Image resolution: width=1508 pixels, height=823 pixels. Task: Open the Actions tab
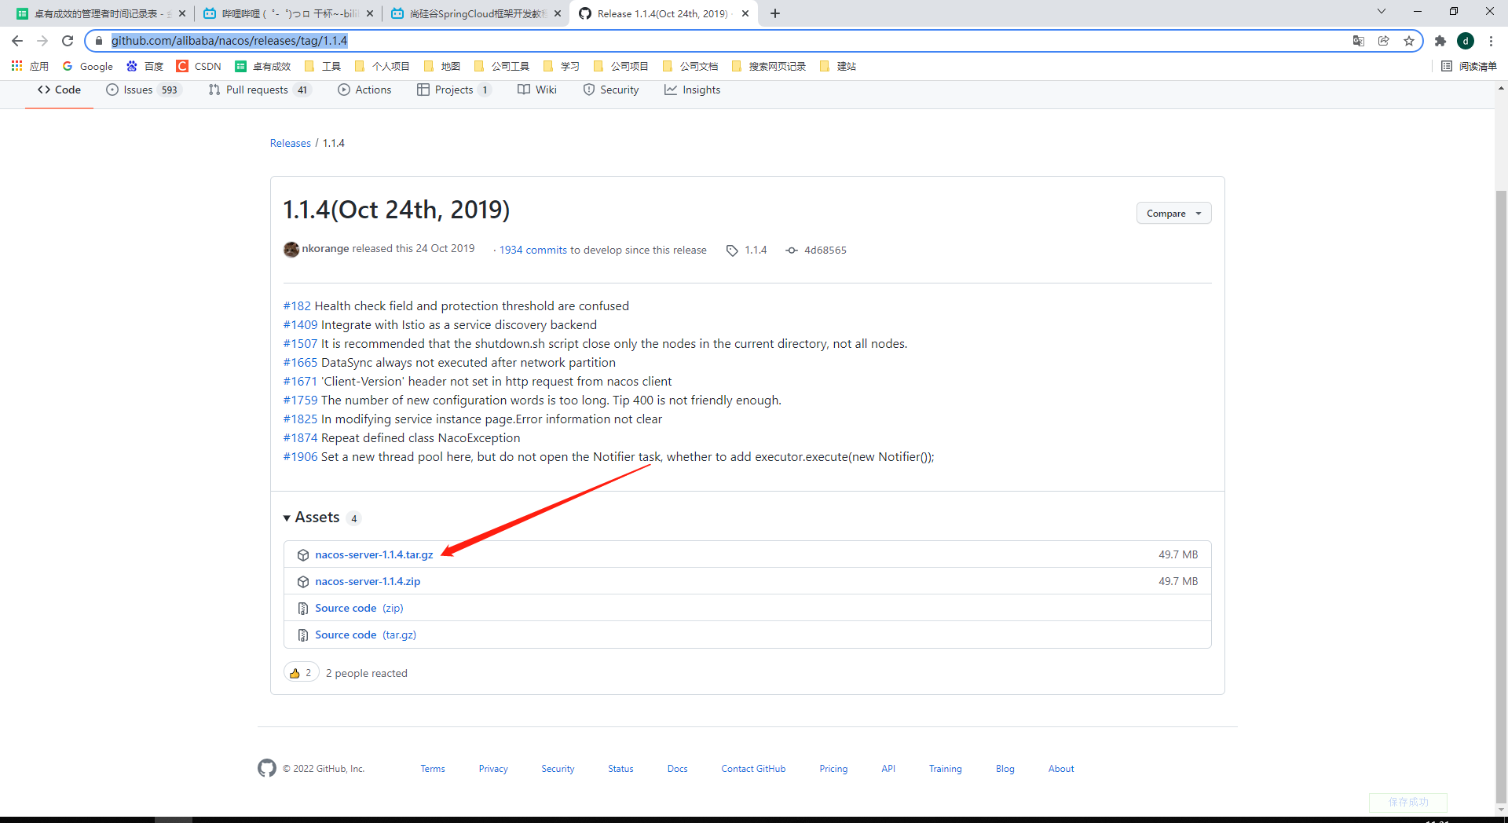pyautogui.click(x=364, y=90)
